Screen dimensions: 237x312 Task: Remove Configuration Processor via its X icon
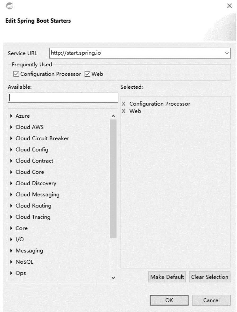[123, 104]
